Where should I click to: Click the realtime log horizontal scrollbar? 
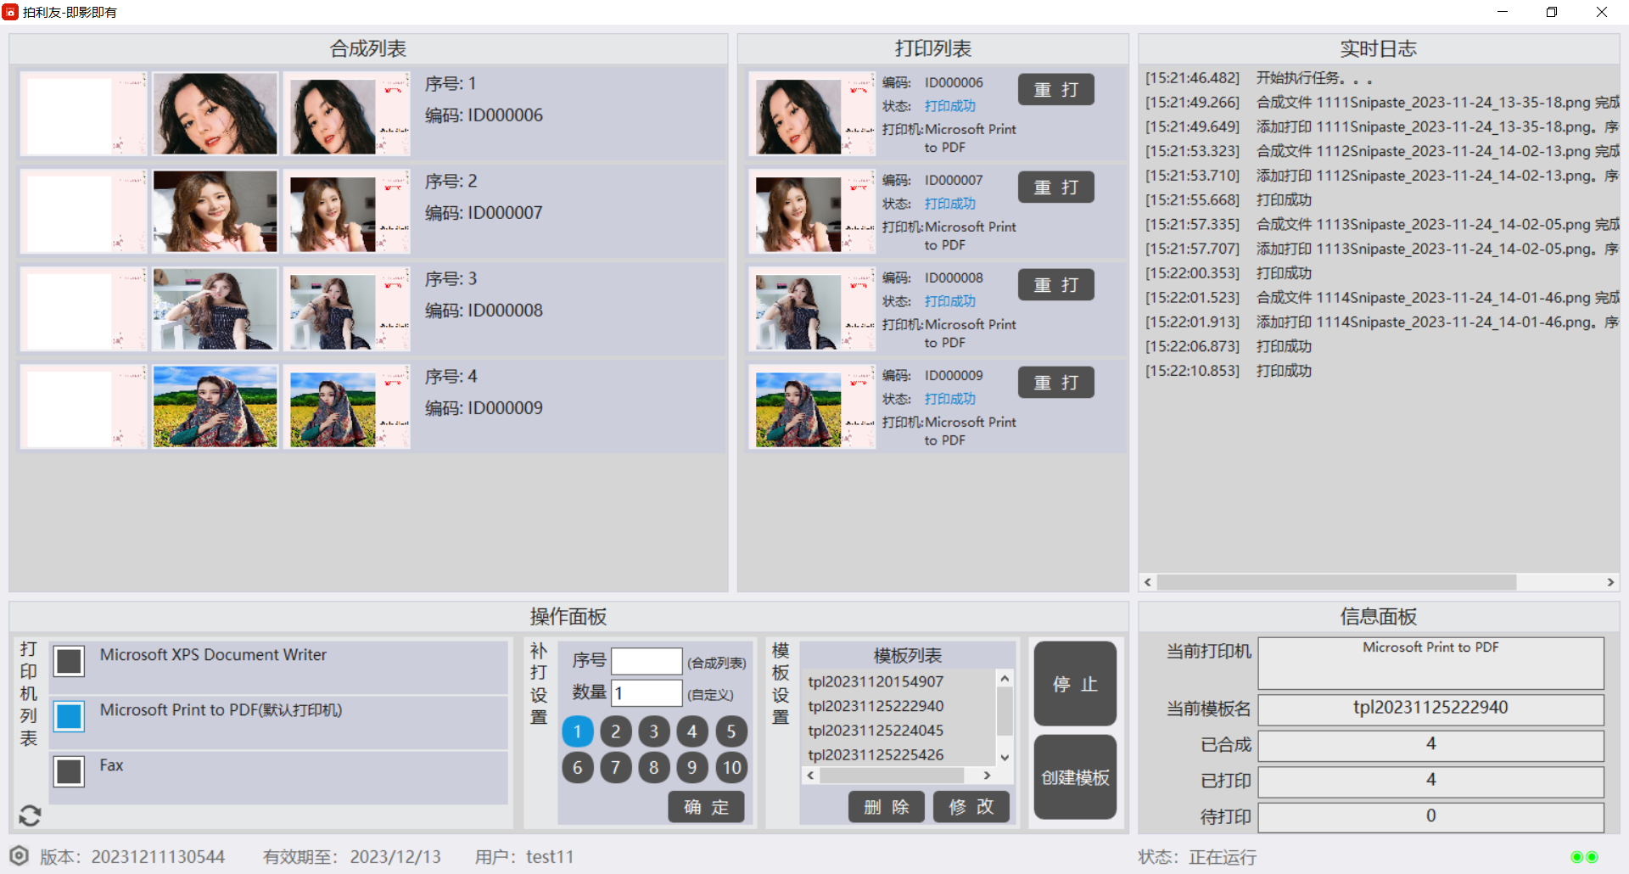(x=1335, y=582)
